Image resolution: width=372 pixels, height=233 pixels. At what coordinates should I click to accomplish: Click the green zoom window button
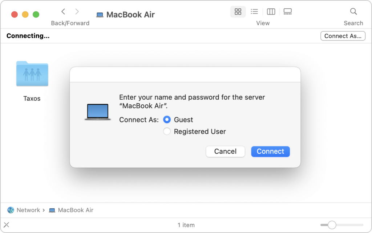click(x=36, y=14)
